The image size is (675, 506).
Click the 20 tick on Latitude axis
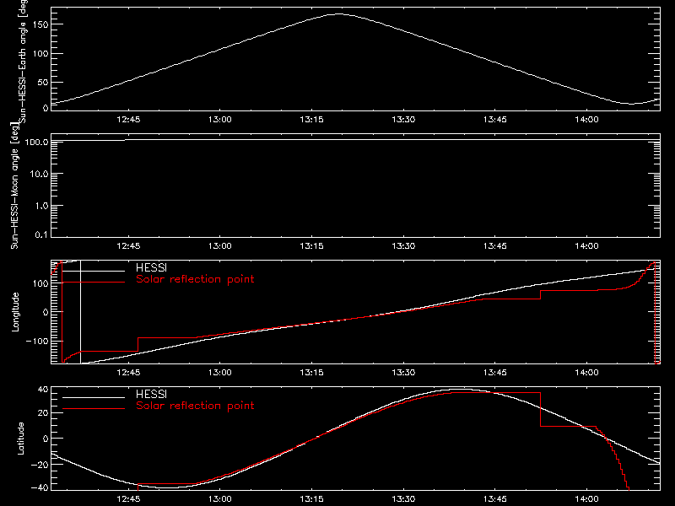[44, 413]
